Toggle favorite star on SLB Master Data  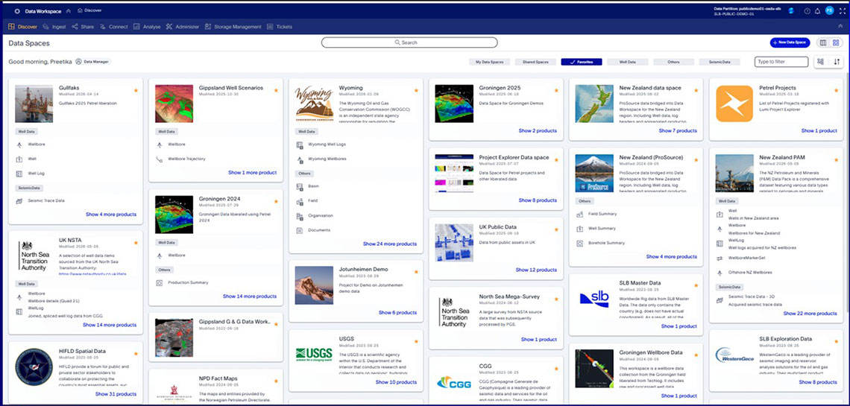[x=696, y=286]
